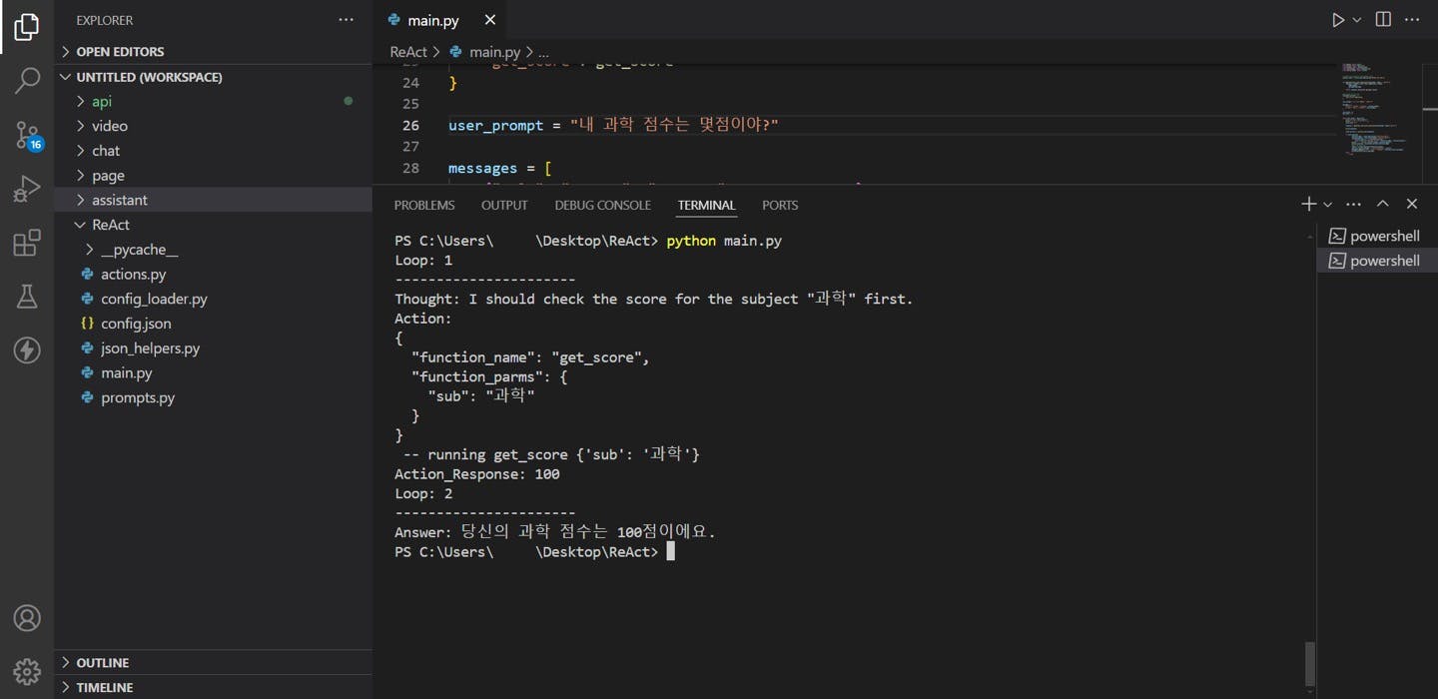This screenshot has height=699, width=1438.
Task: Open config.json file
Action: pos(214,324)
